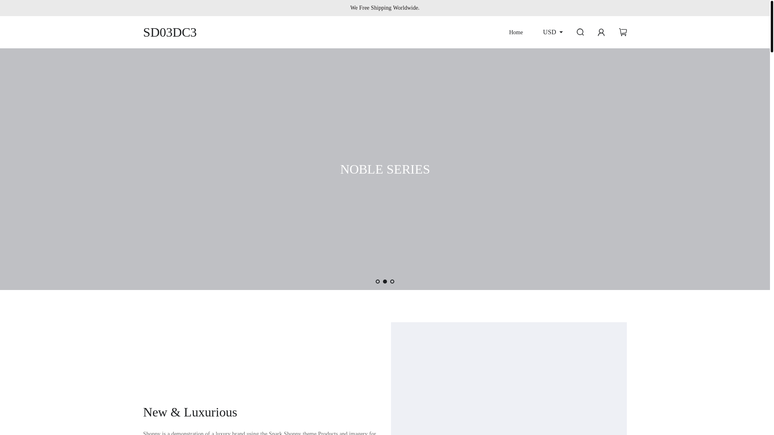Viewport: 774px width, 435px height.
Task: Select the second carousel slide dot
Action: pos(385,282)
